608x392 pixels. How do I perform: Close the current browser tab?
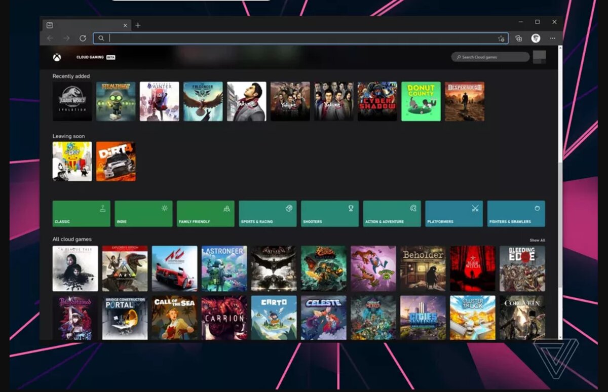click(x=125, y=25)
